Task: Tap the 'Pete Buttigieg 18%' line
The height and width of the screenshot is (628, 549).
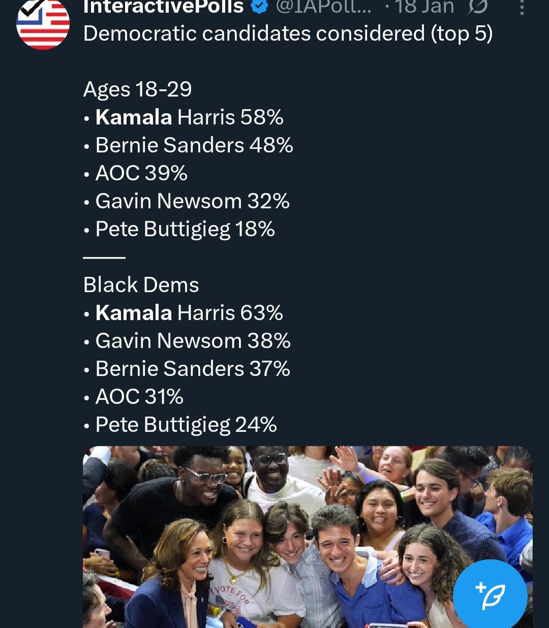Action: (x=185, y=229)
